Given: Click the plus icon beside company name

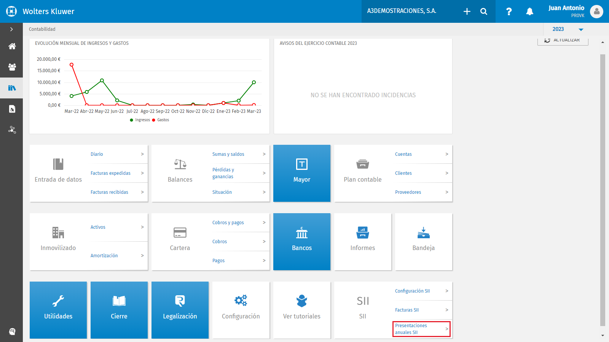Looking at the screenshot, I should 467,11.
